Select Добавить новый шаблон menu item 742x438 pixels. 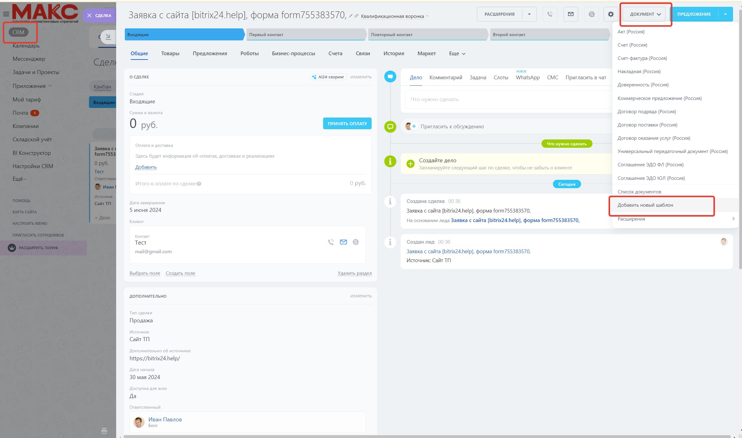click(x=645, y=205)
